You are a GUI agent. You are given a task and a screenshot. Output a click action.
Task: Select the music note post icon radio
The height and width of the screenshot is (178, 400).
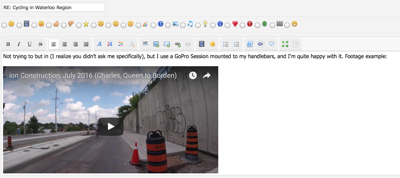click(x=183, y=25)
